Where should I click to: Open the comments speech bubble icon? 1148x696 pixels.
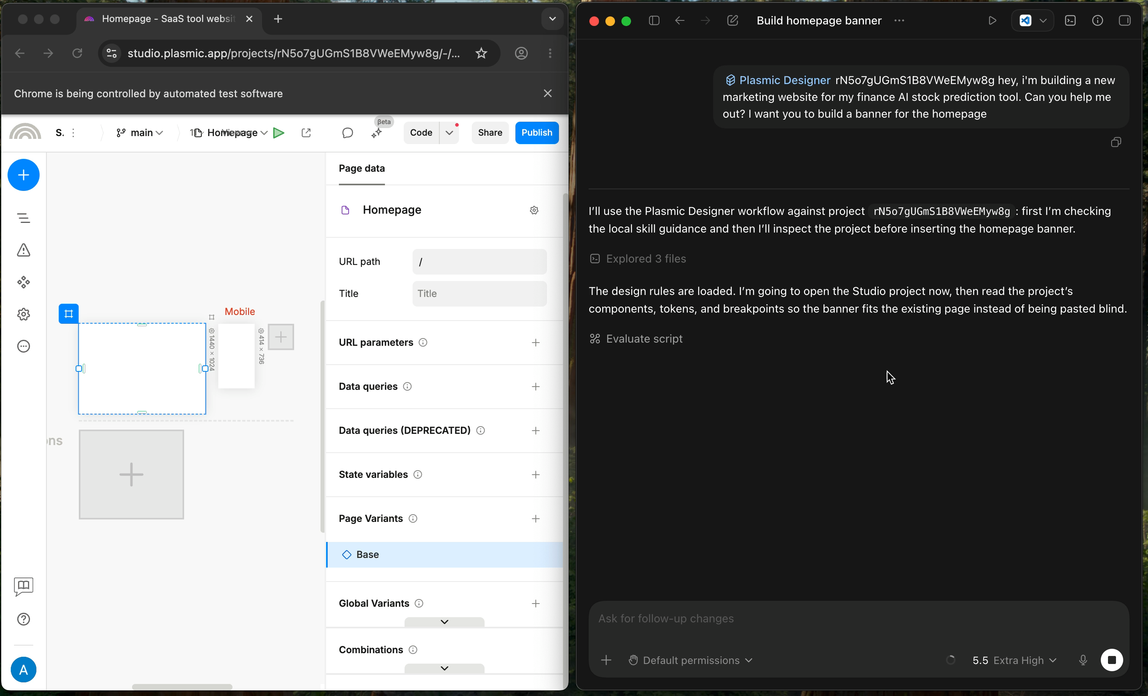(x=348, y=133)
